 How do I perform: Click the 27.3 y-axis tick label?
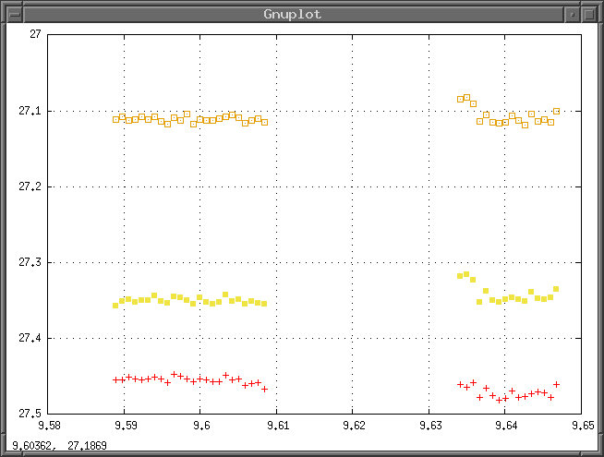[30, 262]
